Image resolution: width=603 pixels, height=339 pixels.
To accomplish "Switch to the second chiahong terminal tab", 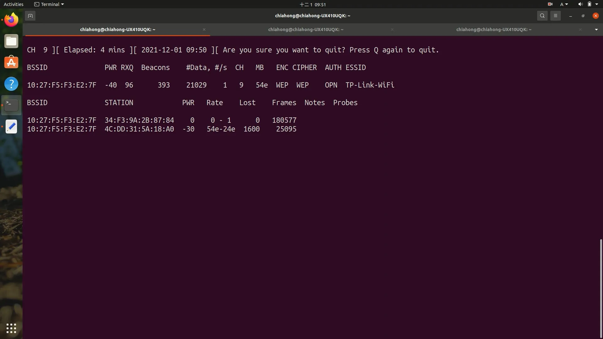I will (306, 30).
